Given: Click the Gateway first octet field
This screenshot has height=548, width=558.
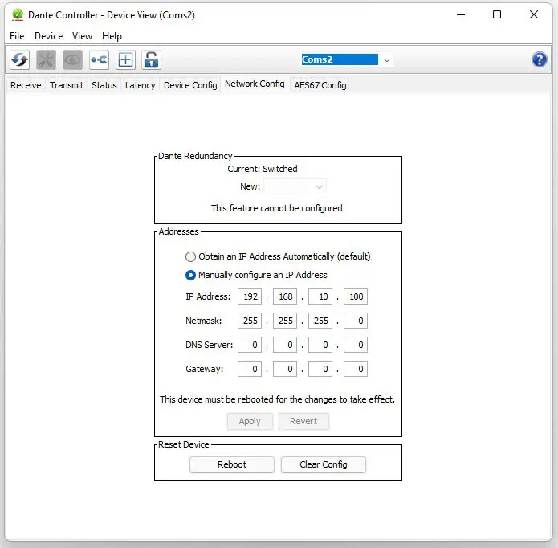Looking at the screenshot, I should 250,370.
